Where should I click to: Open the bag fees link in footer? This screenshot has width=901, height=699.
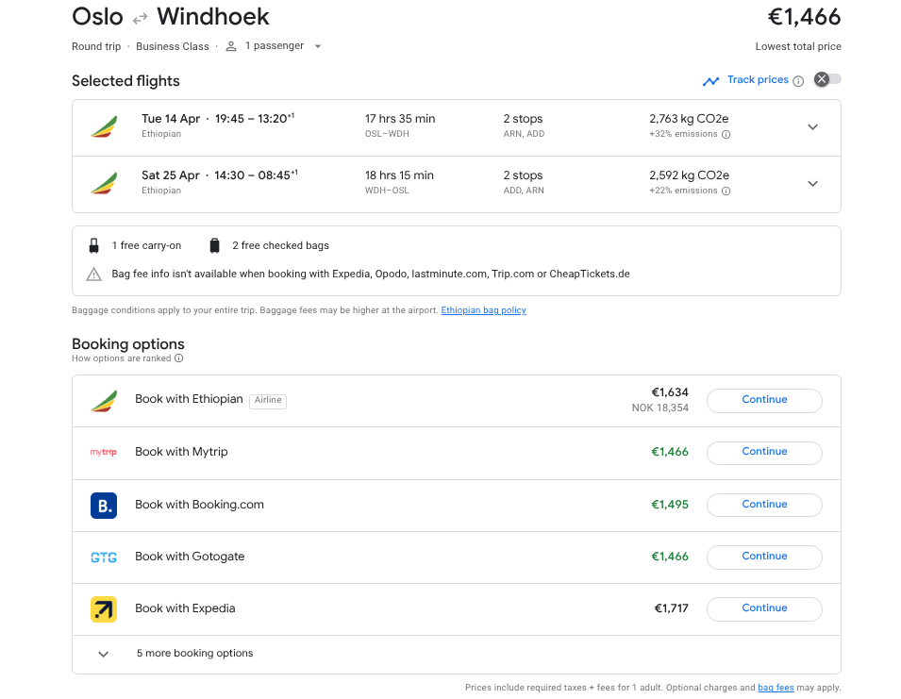click(x=776, y=688)
